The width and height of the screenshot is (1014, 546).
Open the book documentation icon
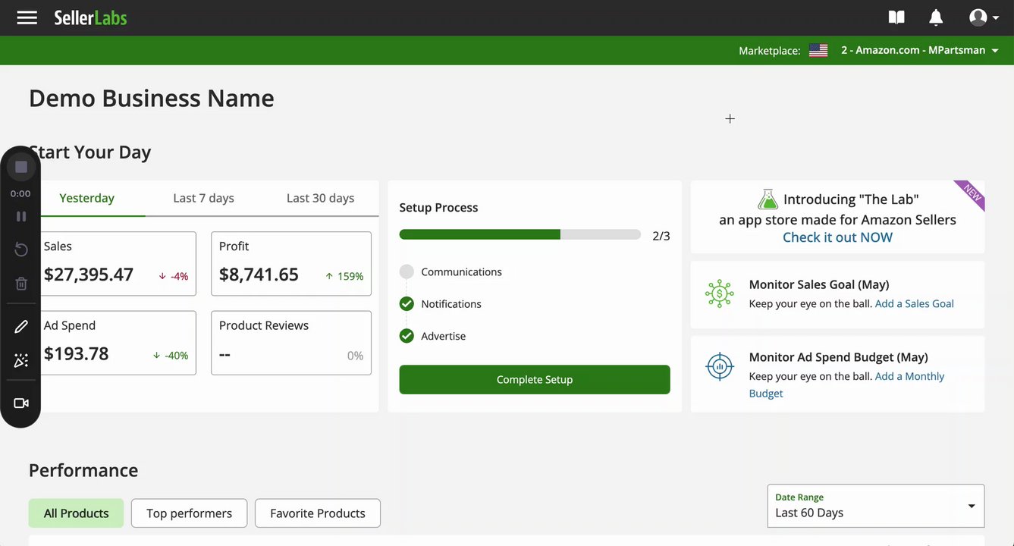tap(896, 17)
